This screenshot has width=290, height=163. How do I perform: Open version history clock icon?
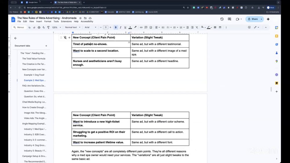click(x=222, y=19)
